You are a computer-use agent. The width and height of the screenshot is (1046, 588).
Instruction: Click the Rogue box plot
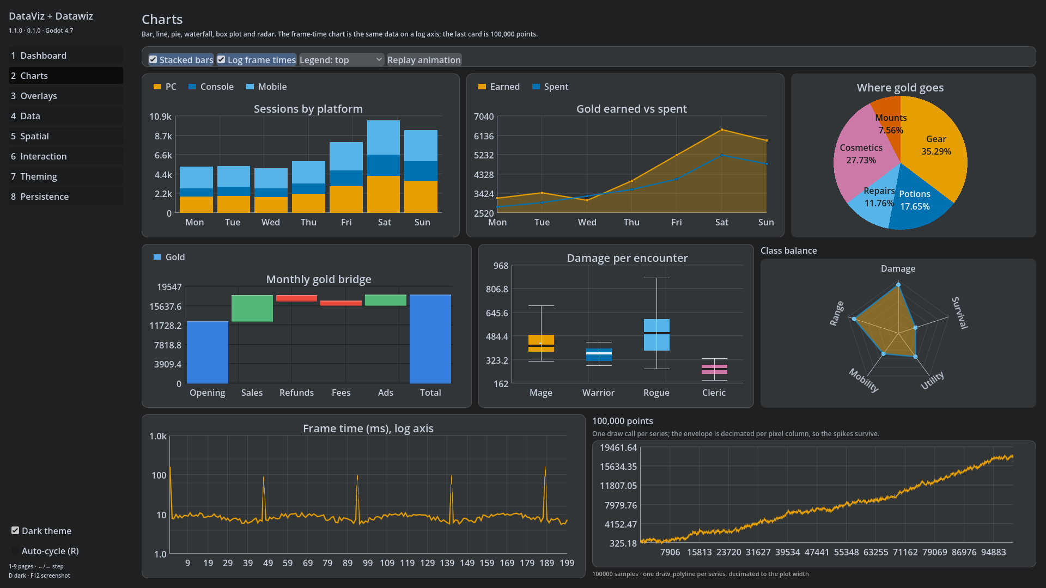656,334
